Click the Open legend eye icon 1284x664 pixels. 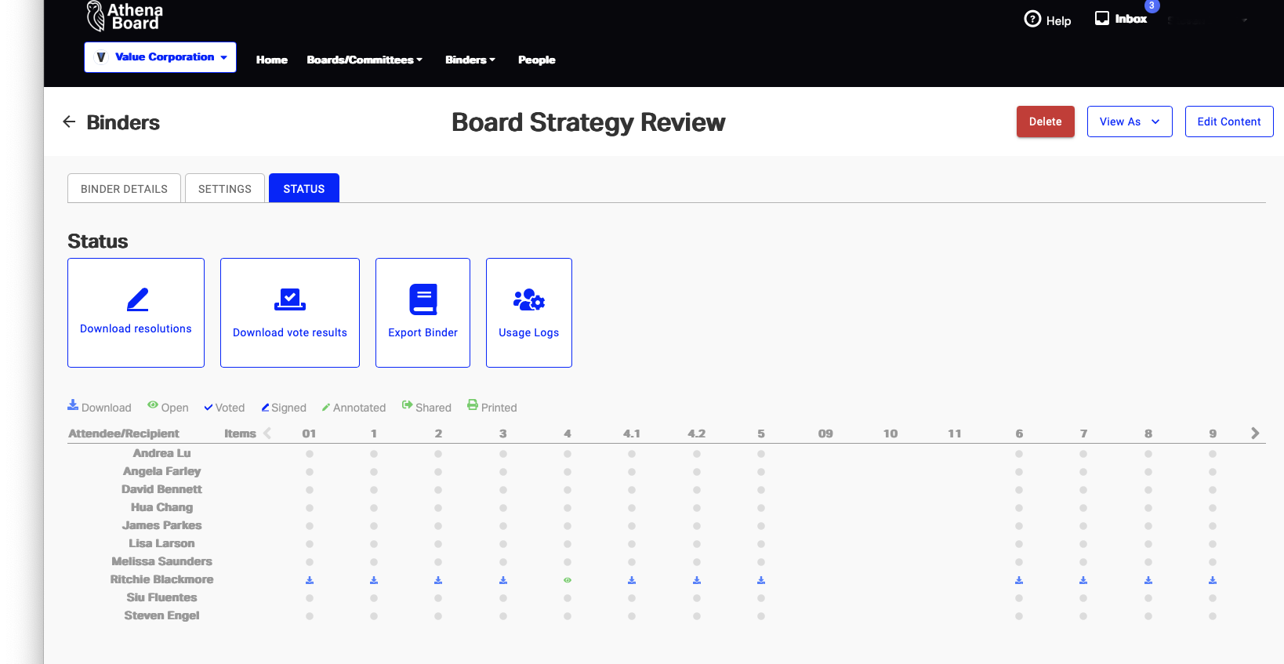[x=153, y=405]
